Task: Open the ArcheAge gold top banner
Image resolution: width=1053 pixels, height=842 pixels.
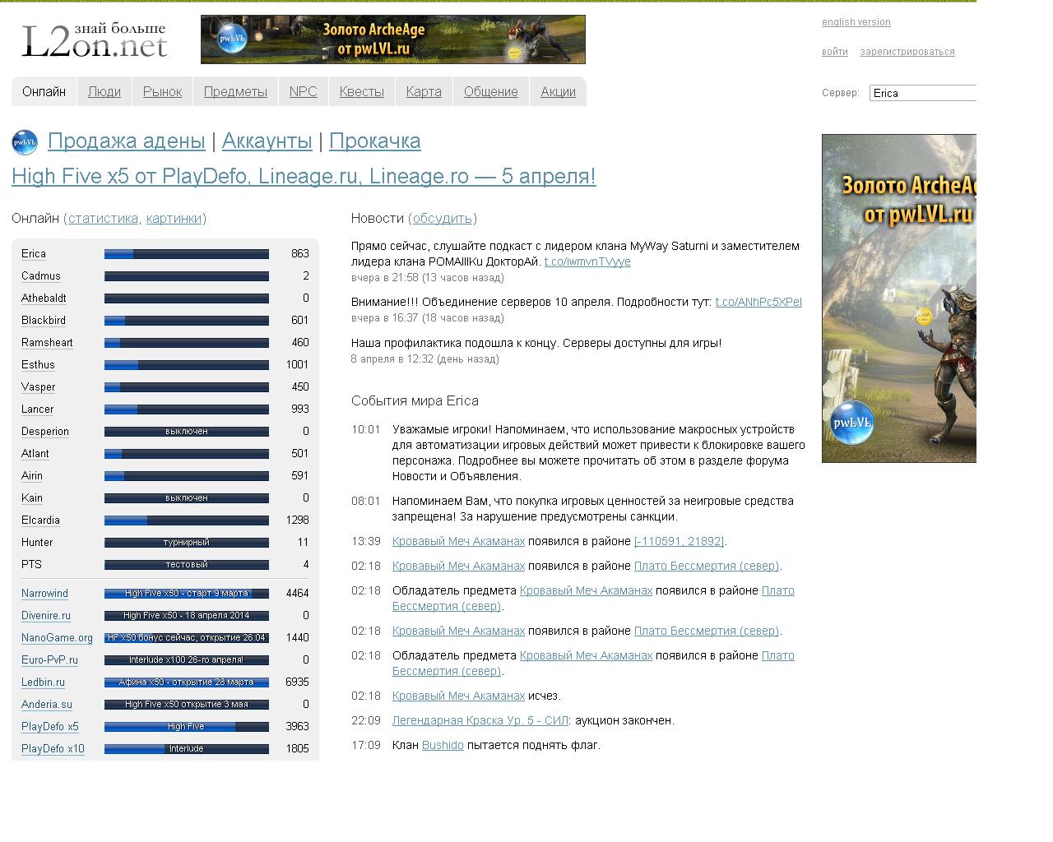Action: [392, 39]
